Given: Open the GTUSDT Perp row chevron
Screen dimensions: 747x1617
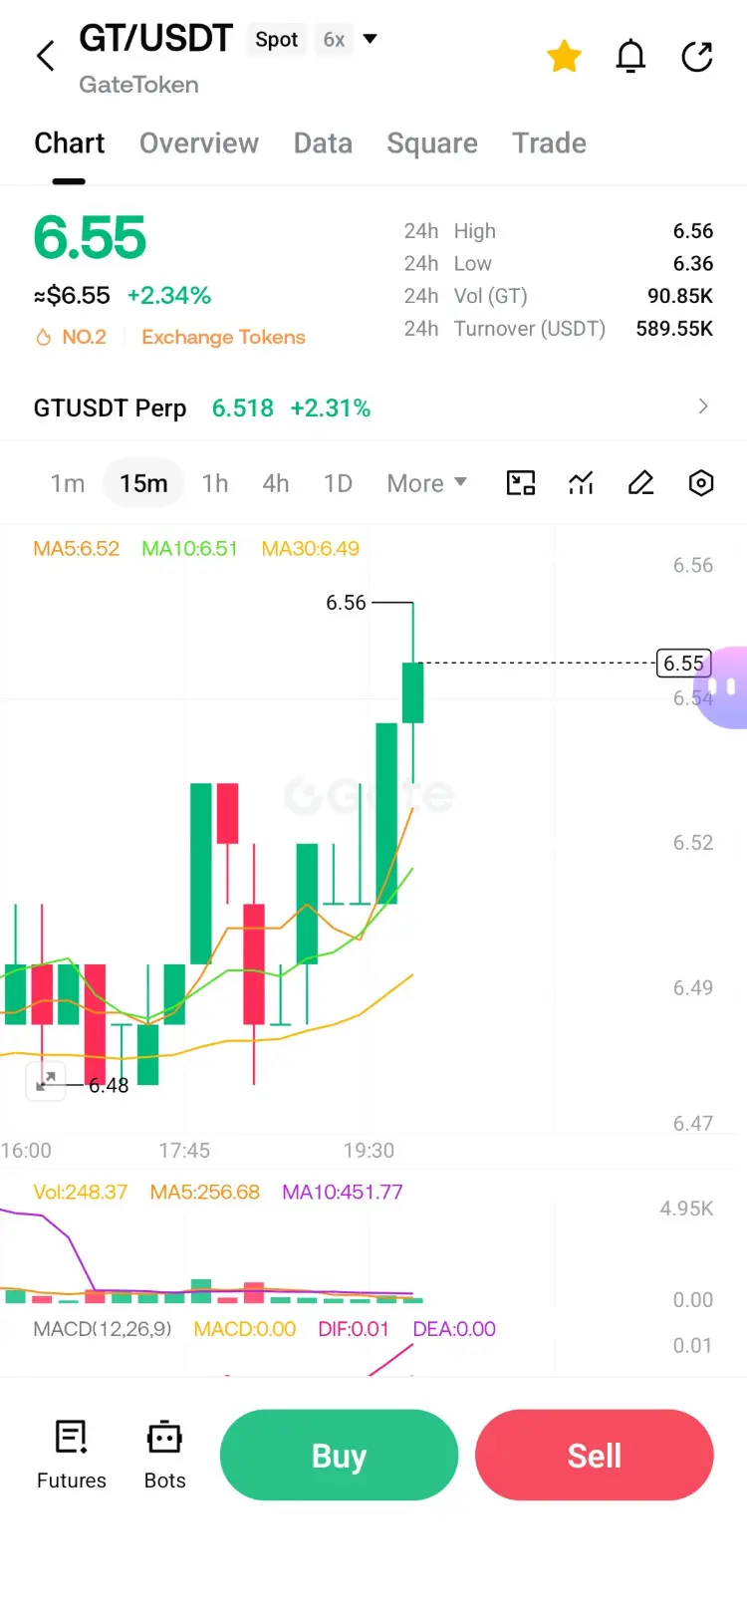Looking at the screenshot, I should click(703, 406).
